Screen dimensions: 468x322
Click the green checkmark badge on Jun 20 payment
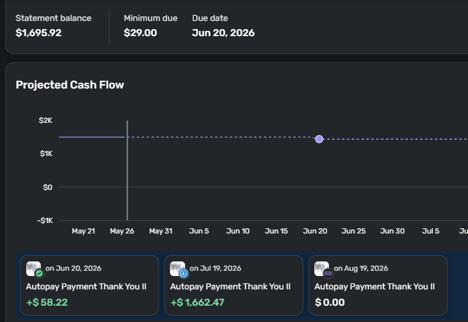39,273
